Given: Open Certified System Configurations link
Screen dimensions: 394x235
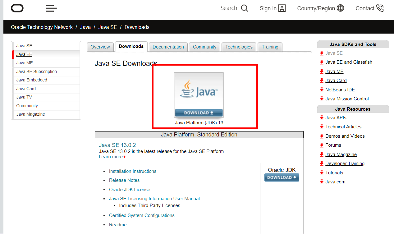Looking at the screenshot, I should [142, 215].
